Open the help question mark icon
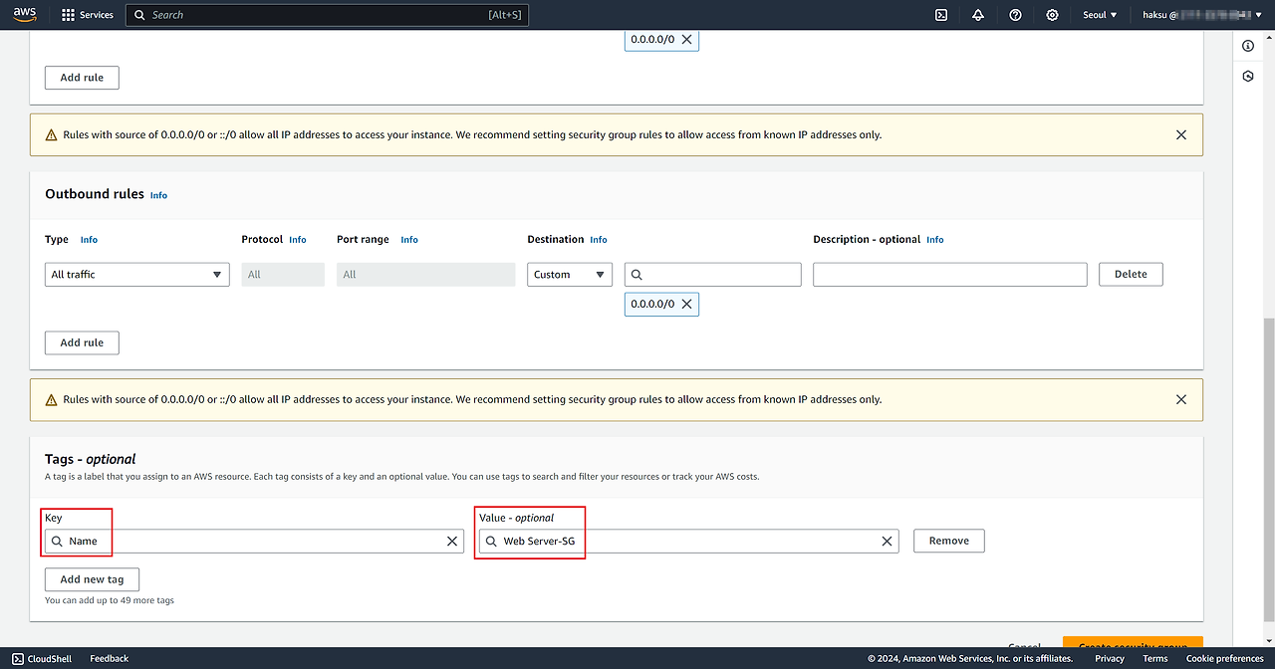 click(x=1015, y=15)
